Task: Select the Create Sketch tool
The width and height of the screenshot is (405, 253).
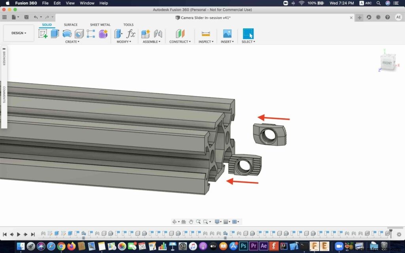Action: 43,34
